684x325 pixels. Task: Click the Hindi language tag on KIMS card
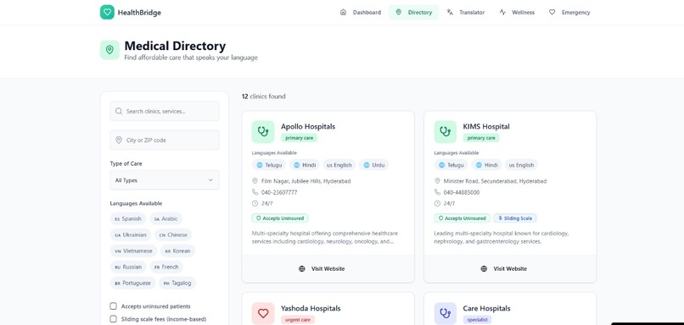486,165
